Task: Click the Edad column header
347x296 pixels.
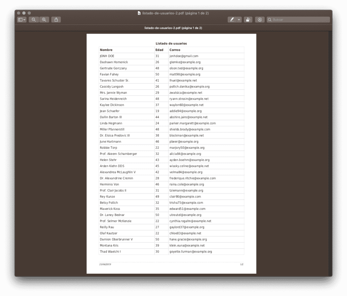Action: tap(159, 50)
